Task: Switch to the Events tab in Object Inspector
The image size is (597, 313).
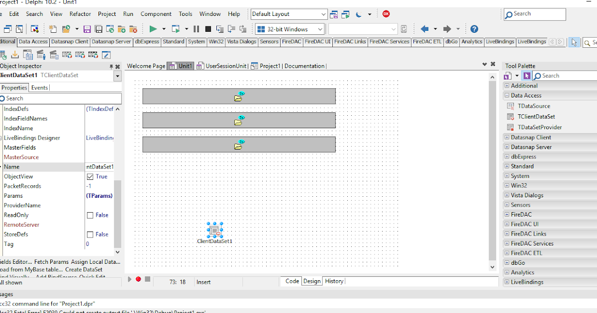Action: tap(39, 87)
